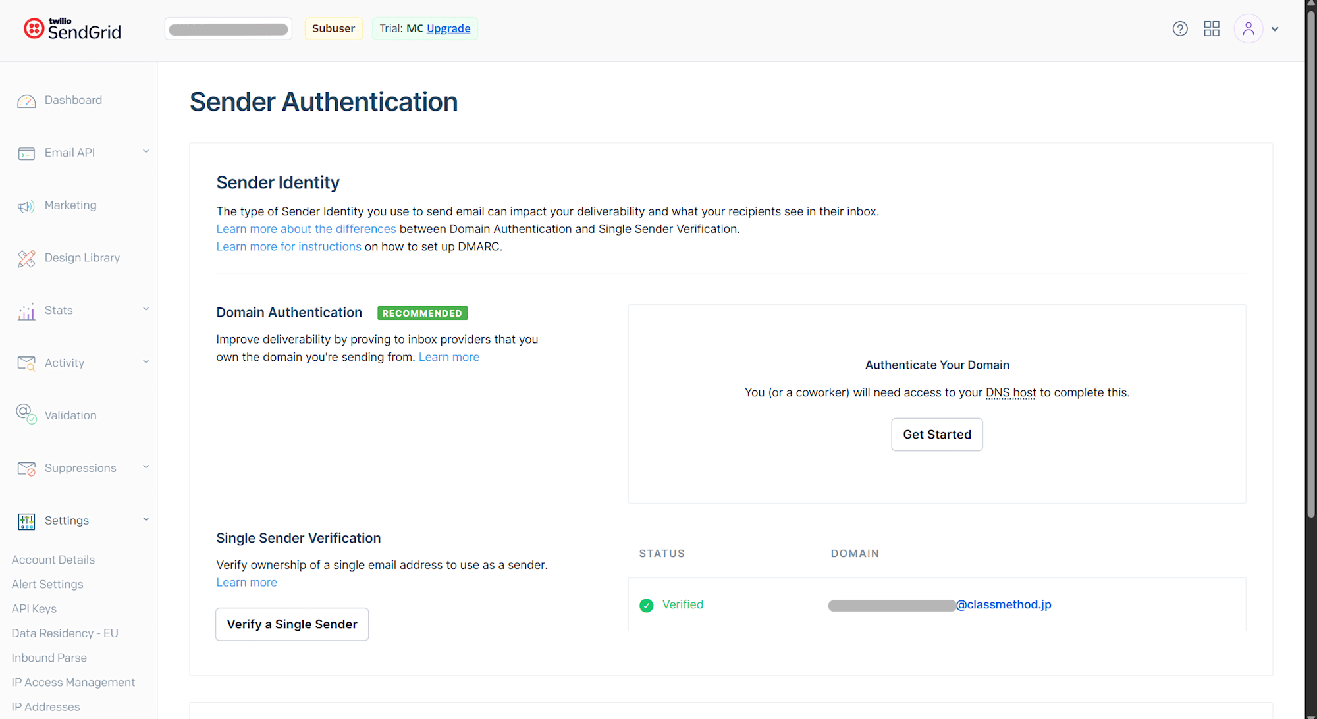Click the Email API icon
1317x719 pixels.
click(26, 153)
